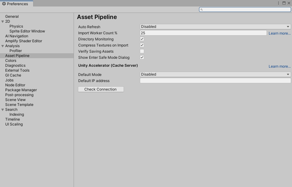Click the magnifier icon in search box
Viewport: 292px width, 187px height.
202,10
